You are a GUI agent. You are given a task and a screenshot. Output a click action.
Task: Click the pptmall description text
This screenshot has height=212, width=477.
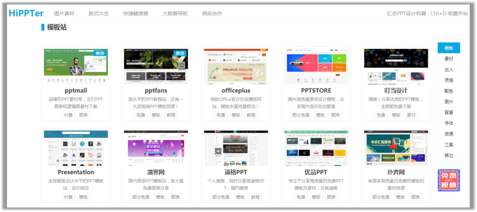point(76,103)
